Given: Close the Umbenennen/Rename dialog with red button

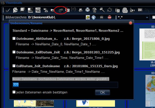Looking at the screenshot, I should 130,23.
